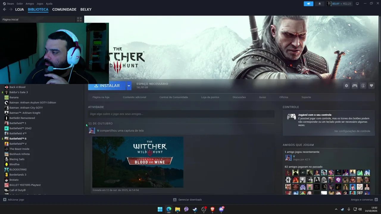The image size is (381, 214).
Task: Select Banana in game list
Action: (x=14, y=97)
